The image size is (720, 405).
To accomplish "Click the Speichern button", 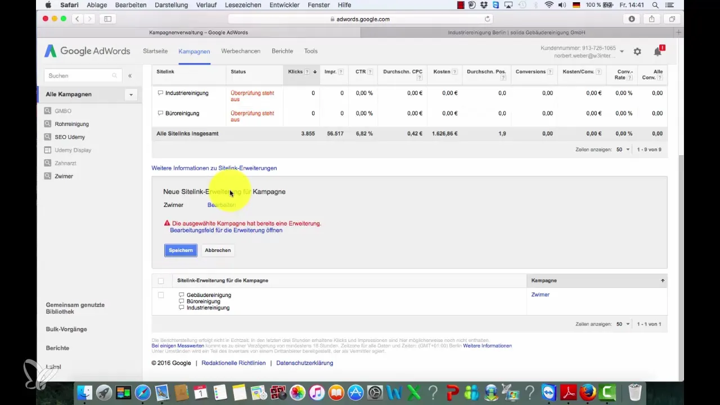I will click(181, 250).
